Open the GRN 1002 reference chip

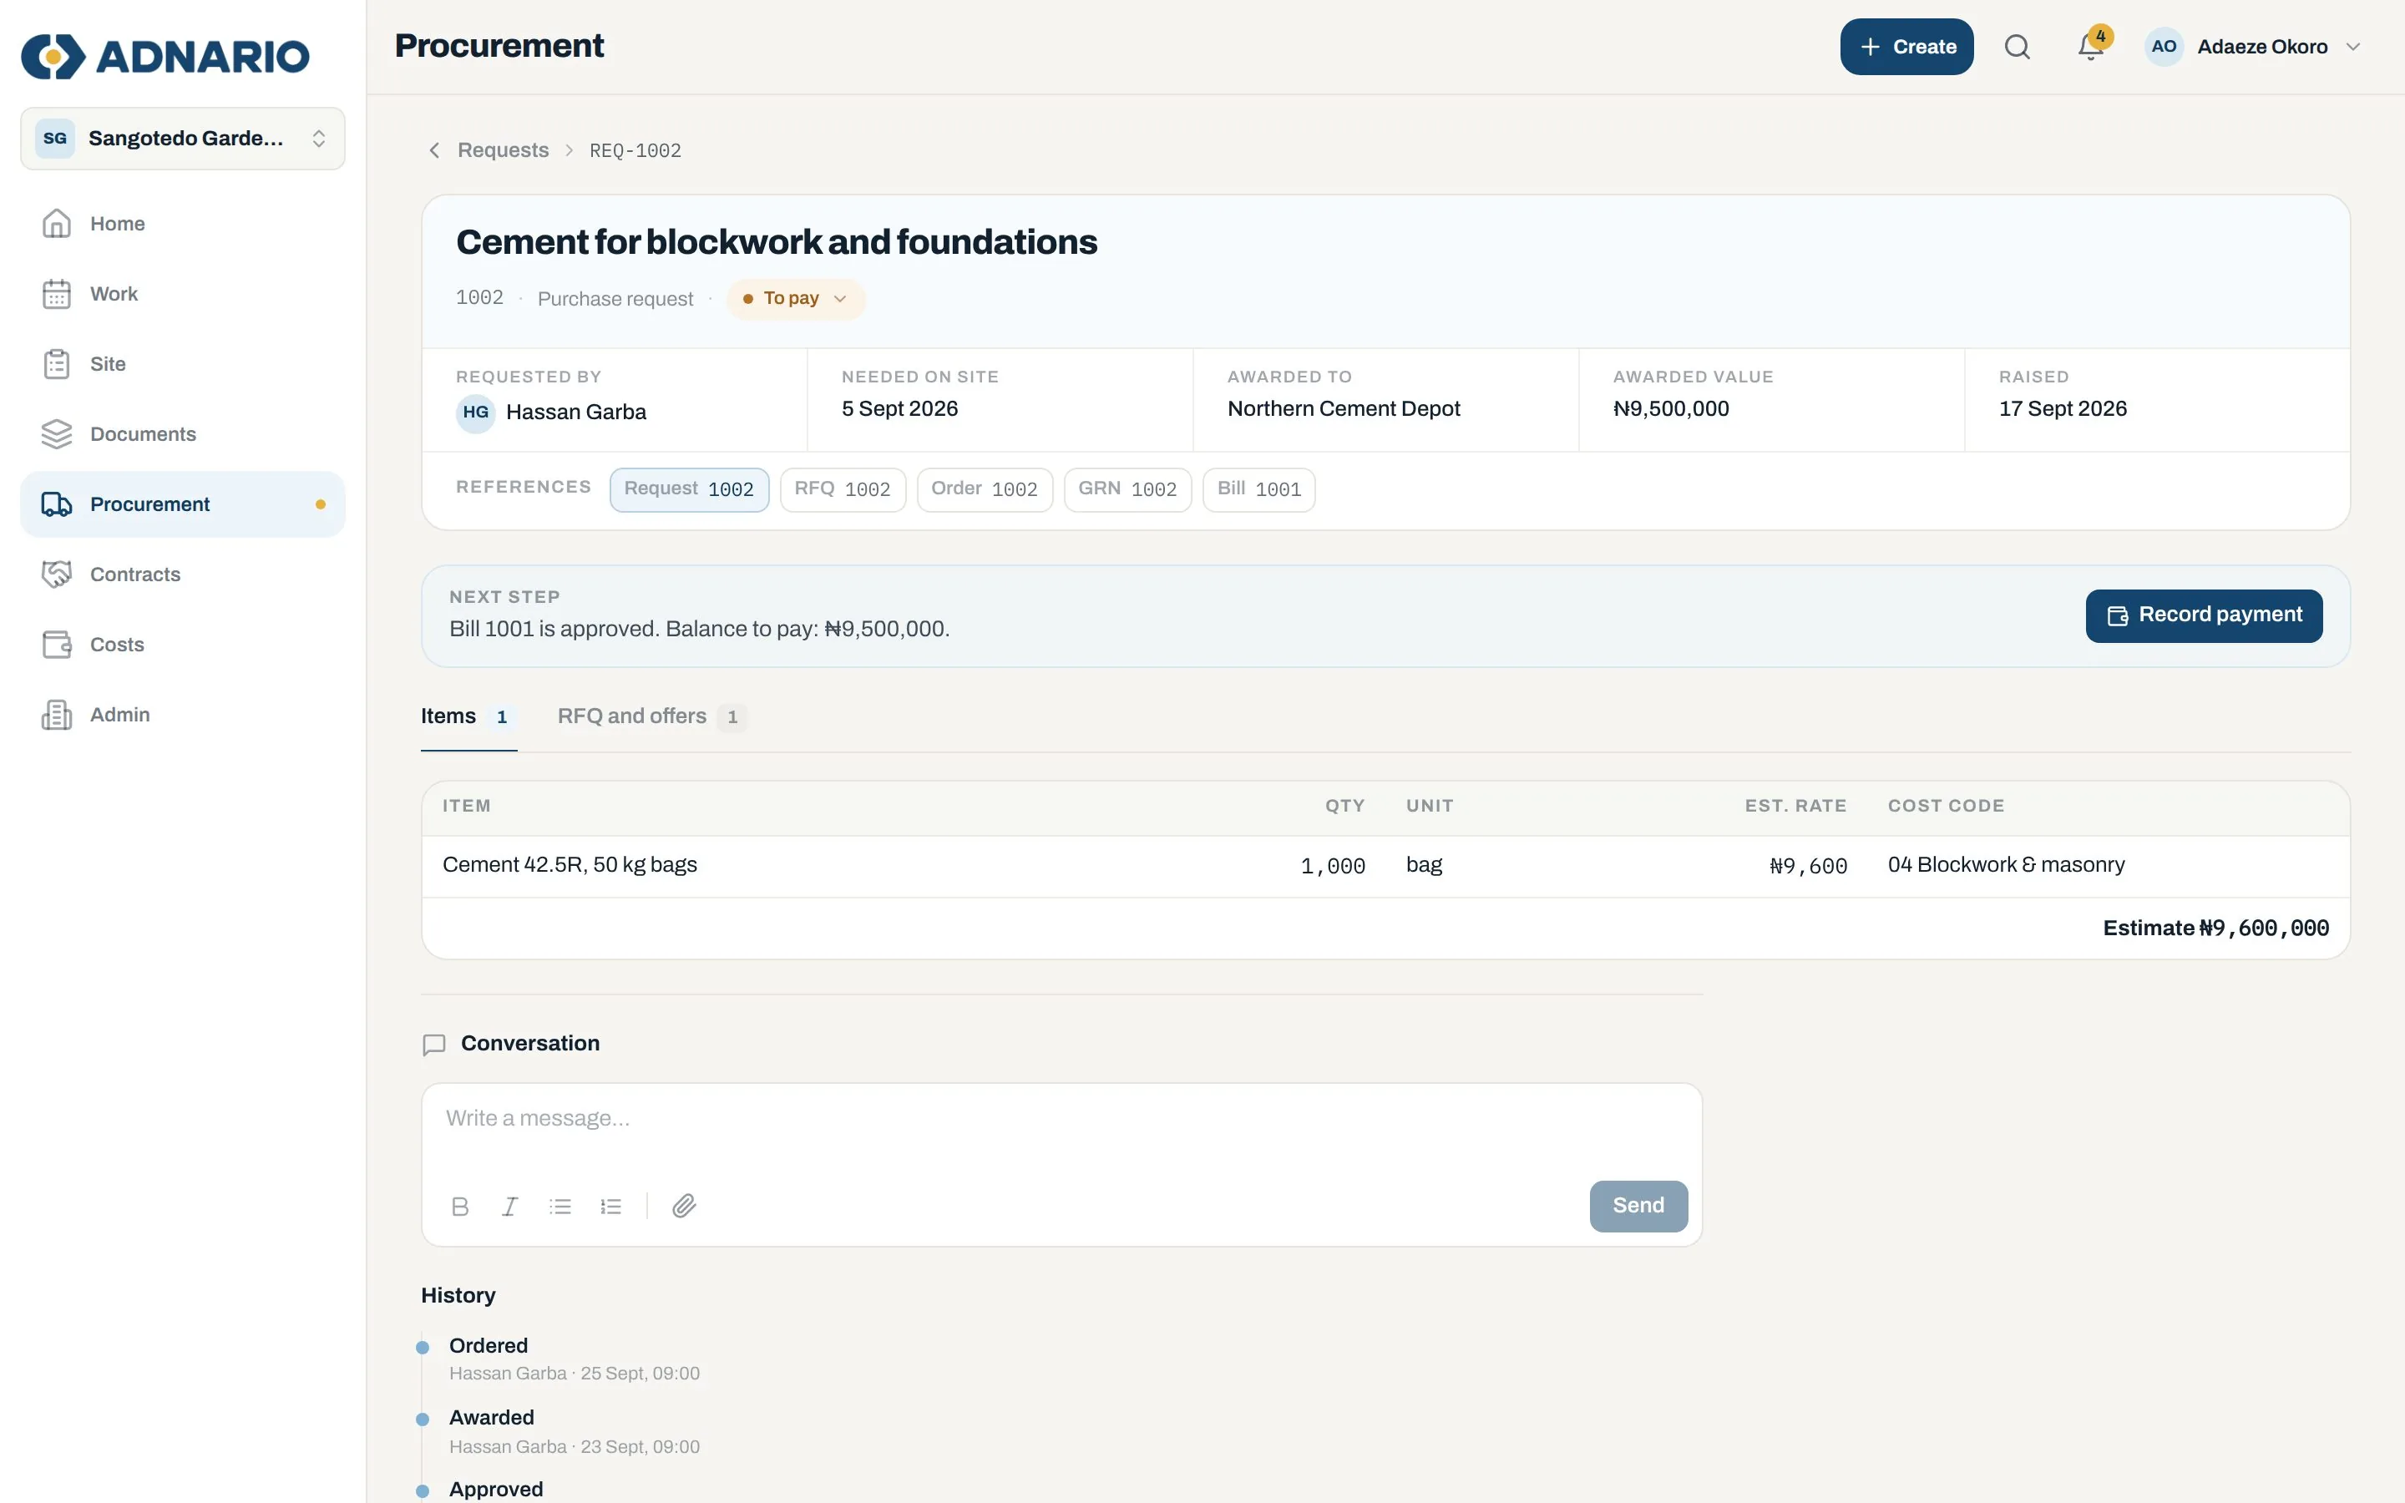pos(1127,490)
